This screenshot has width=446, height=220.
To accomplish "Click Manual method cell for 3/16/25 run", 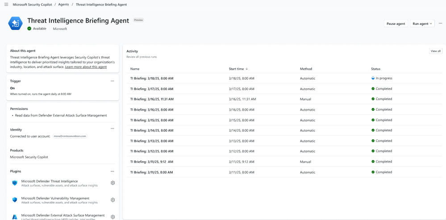I will 305,99.
